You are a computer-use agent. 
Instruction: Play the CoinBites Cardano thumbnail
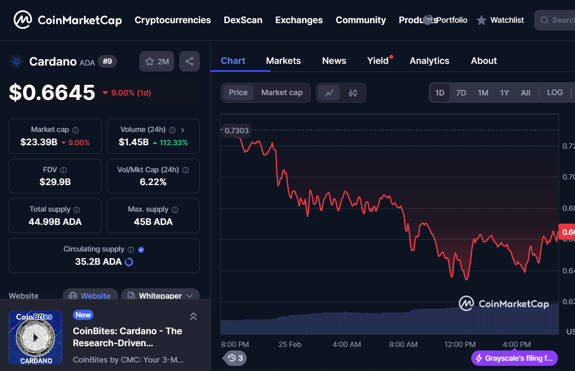tap(36, 338)
